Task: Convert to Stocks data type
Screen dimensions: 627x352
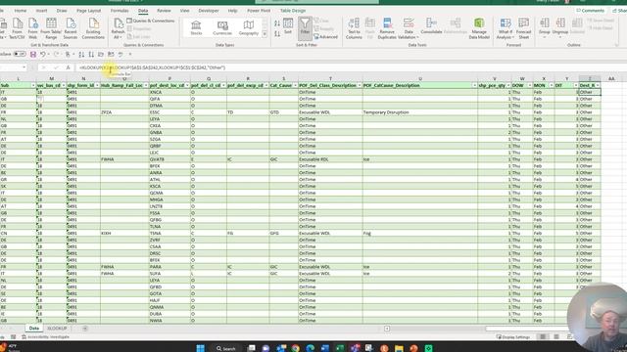Action: [x=196, y=28]
